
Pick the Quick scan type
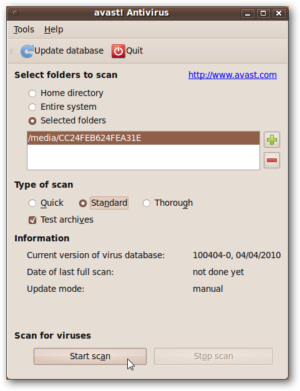(x=32, y=203)
